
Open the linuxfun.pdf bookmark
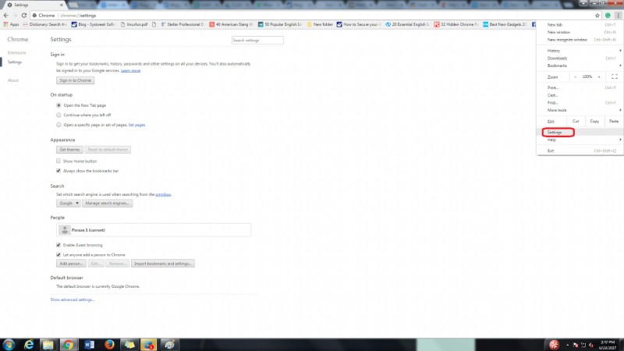pos(134,24)
